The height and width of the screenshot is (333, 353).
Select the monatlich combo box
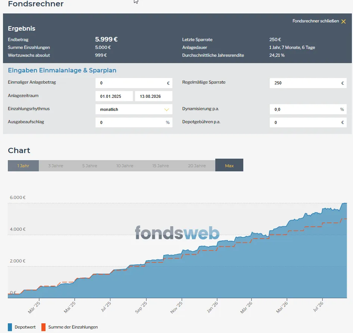tap(134, 109)
